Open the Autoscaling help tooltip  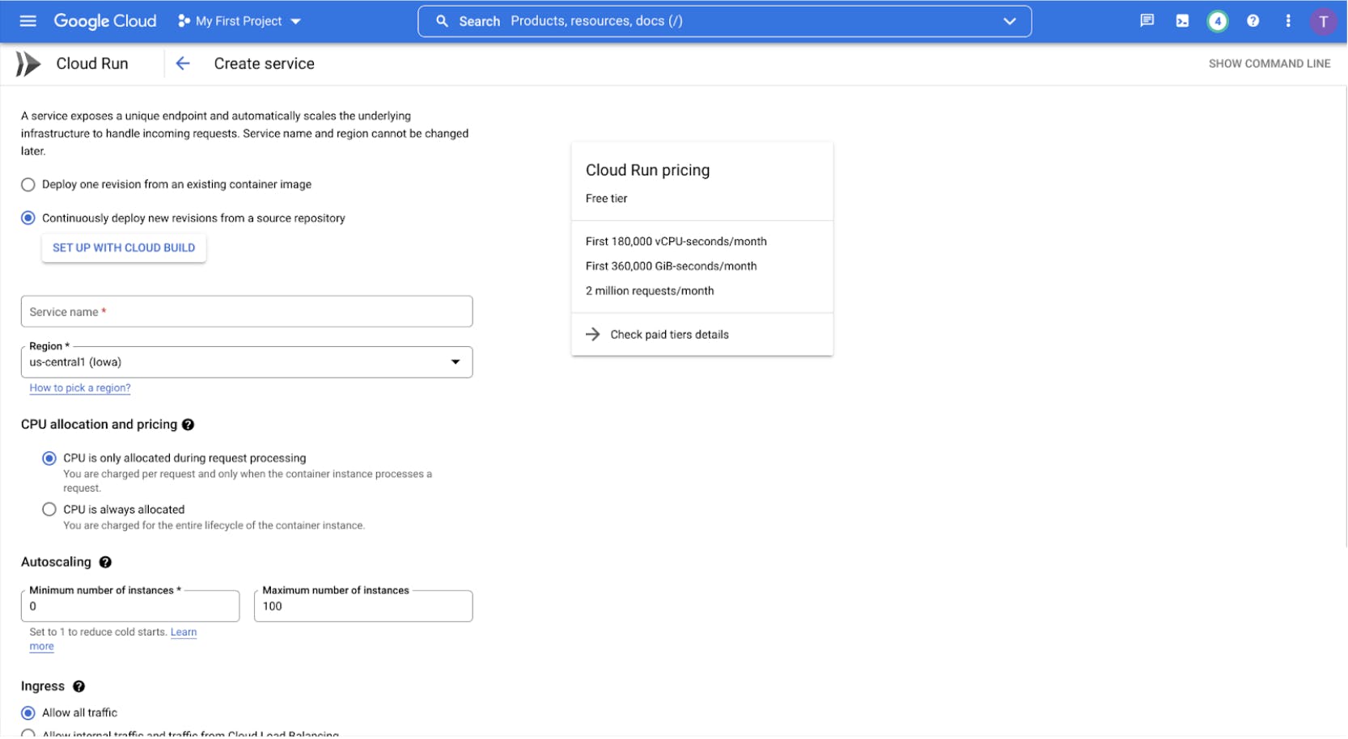[x=105, y=562]
